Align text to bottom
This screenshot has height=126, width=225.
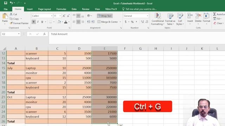coord(83,16)
